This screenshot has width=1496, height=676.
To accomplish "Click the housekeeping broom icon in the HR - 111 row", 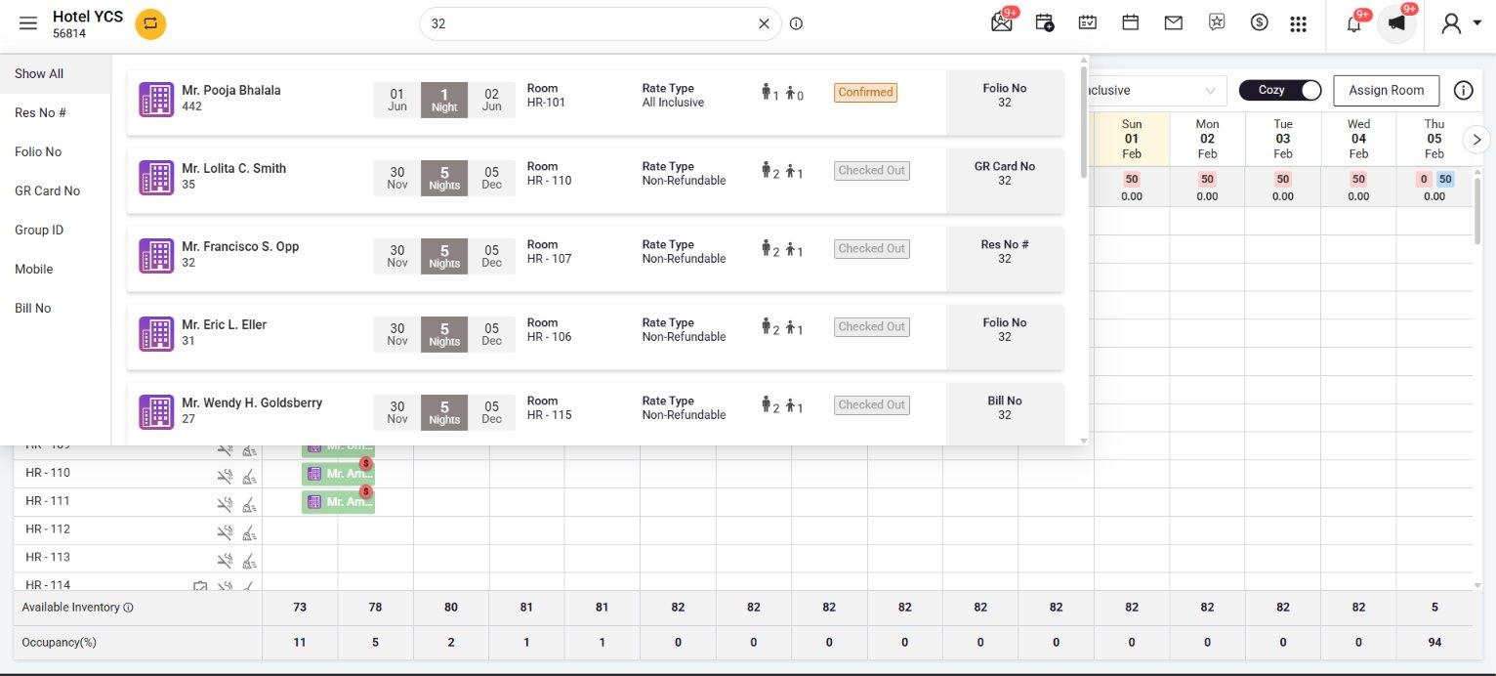I will point(249,504).
